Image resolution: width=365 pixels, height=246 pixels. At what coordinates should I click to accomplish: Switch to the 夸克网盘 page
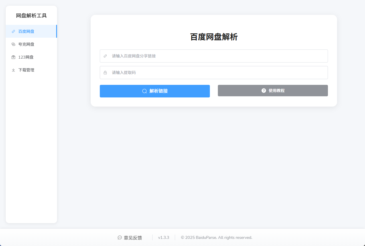tap(26, 44)
